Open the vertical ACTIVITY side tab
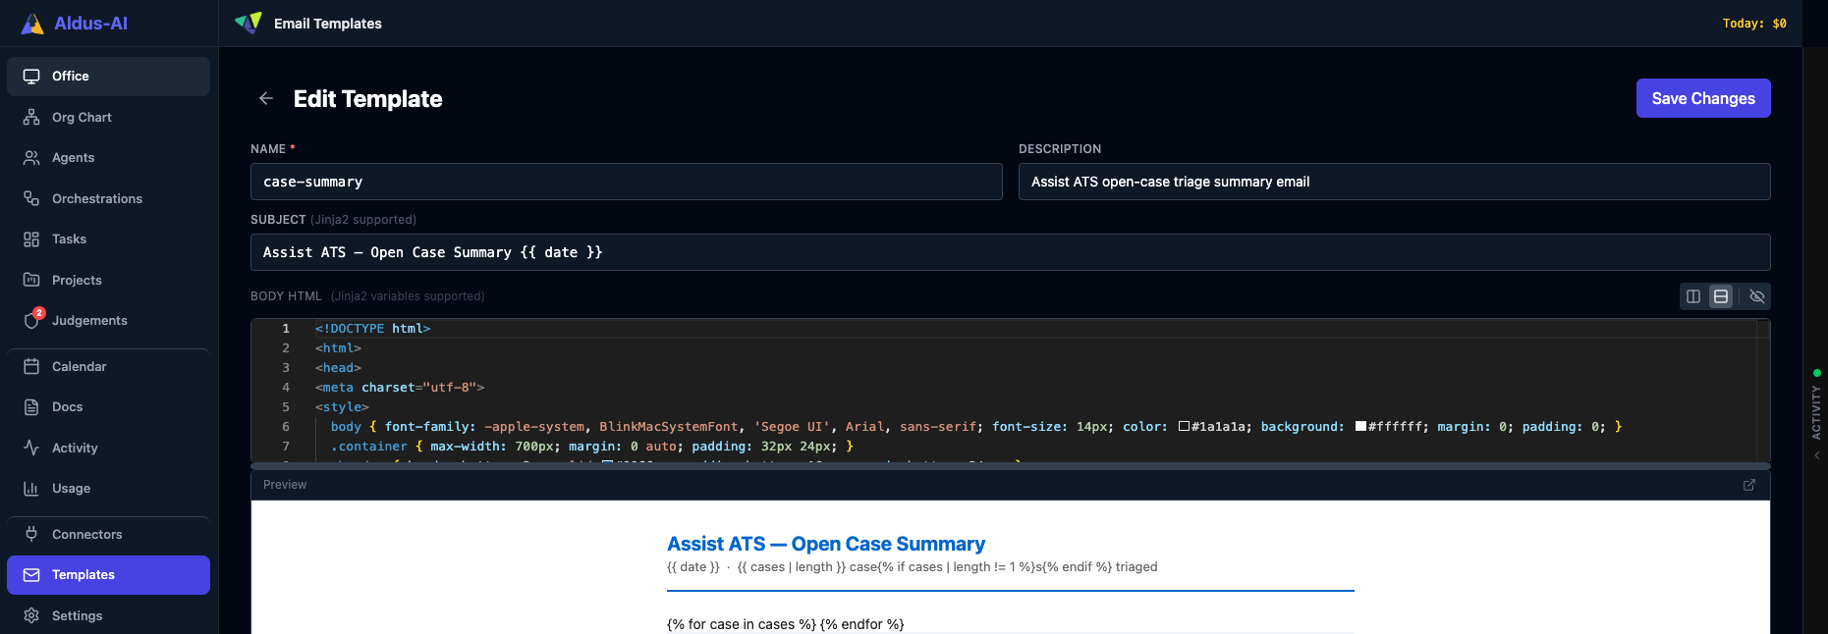Image resolution: width=1828 pixels, height=634 pixels. click(x=1816, y=412)
